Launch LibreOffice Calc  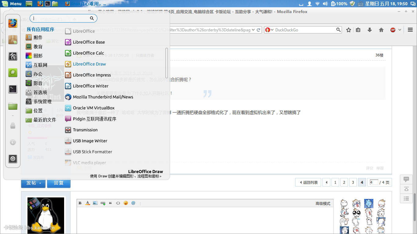coord(89,53)
